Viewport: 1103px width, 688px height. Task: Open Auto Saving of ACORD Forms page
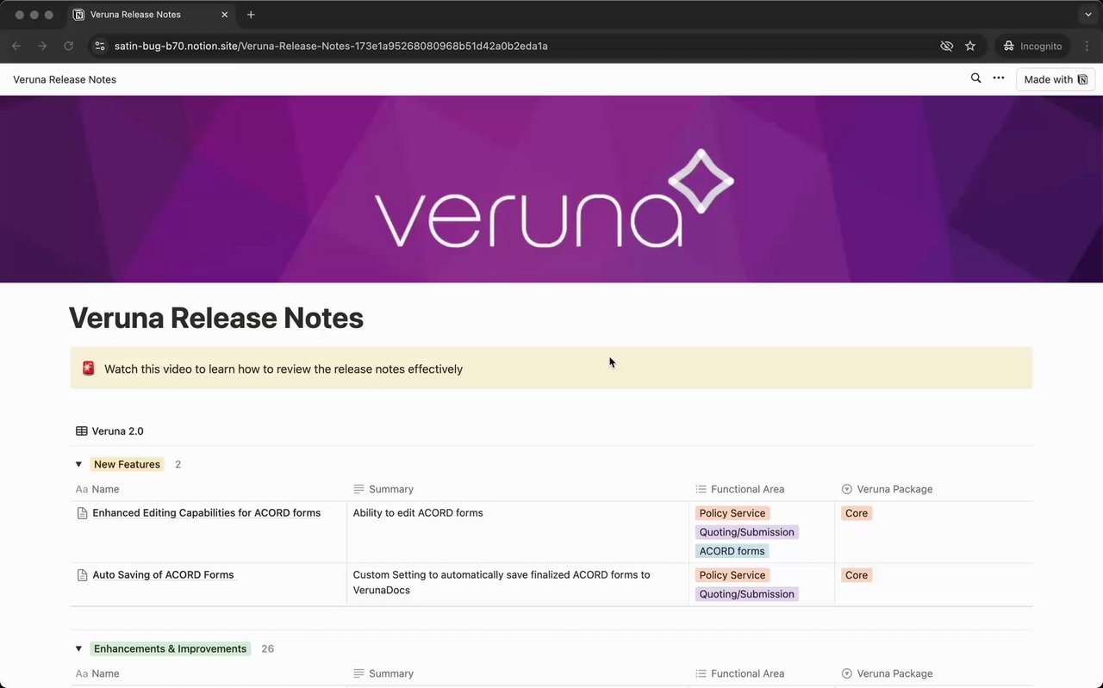click(x=164, y=575)
